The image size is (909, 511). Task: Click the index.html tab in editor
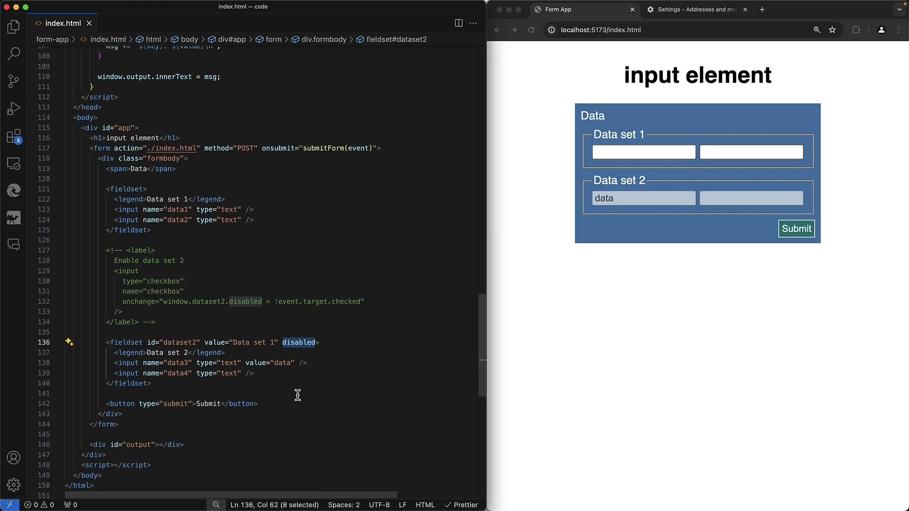[62, 23]
